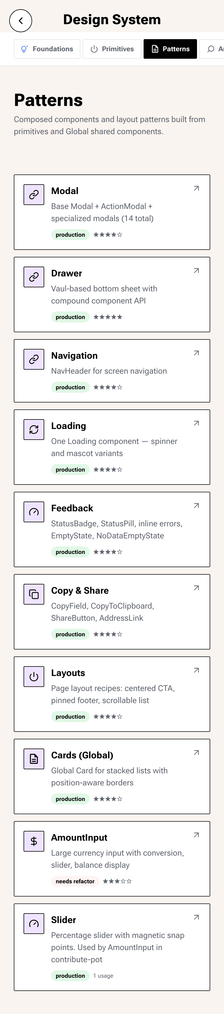Open the Foundations tab
224x1014 pixels.
47,49
